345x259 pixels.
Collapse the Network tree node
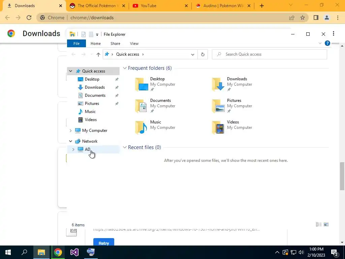(71, 141)
